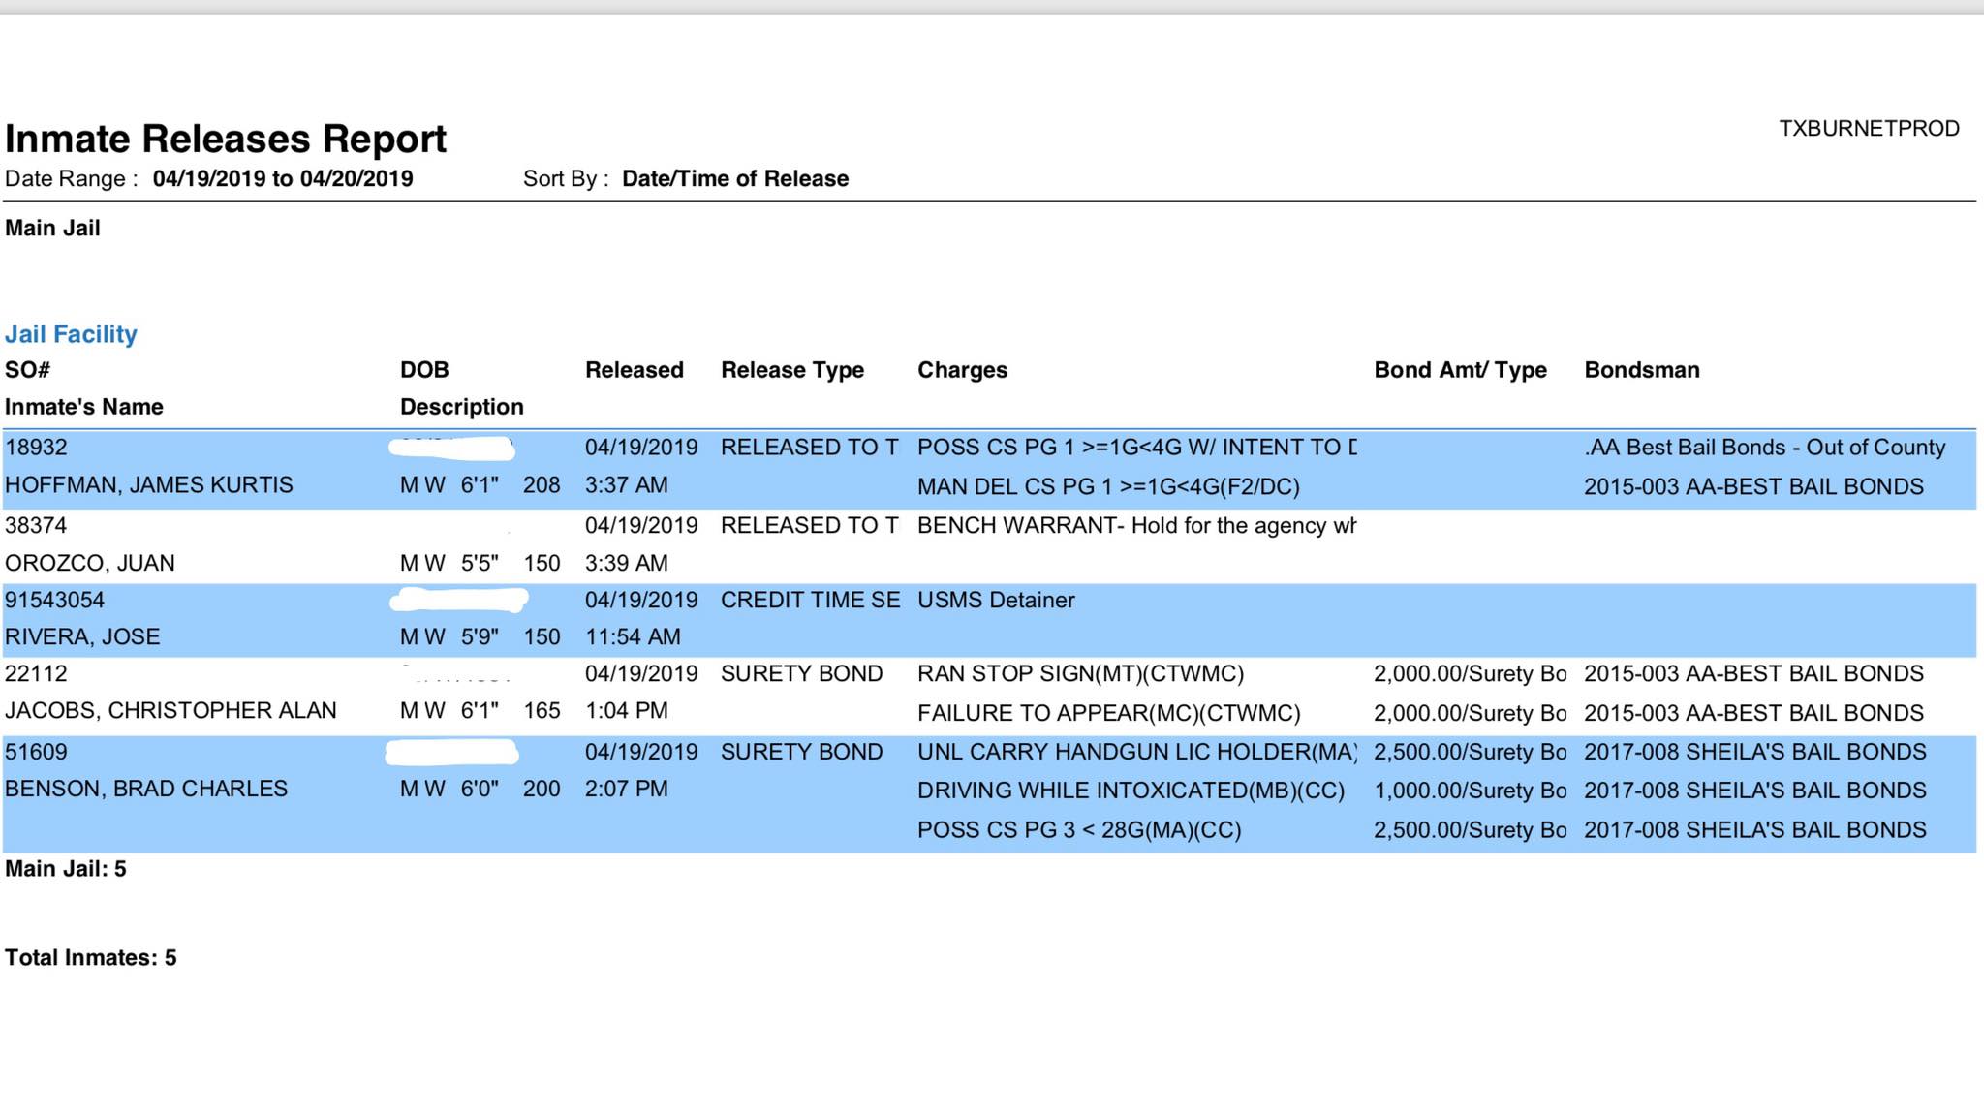The height and width of the screenshot is (1116, 1984).
Task: Click the USMS Detainer charge
Action: 996,600
